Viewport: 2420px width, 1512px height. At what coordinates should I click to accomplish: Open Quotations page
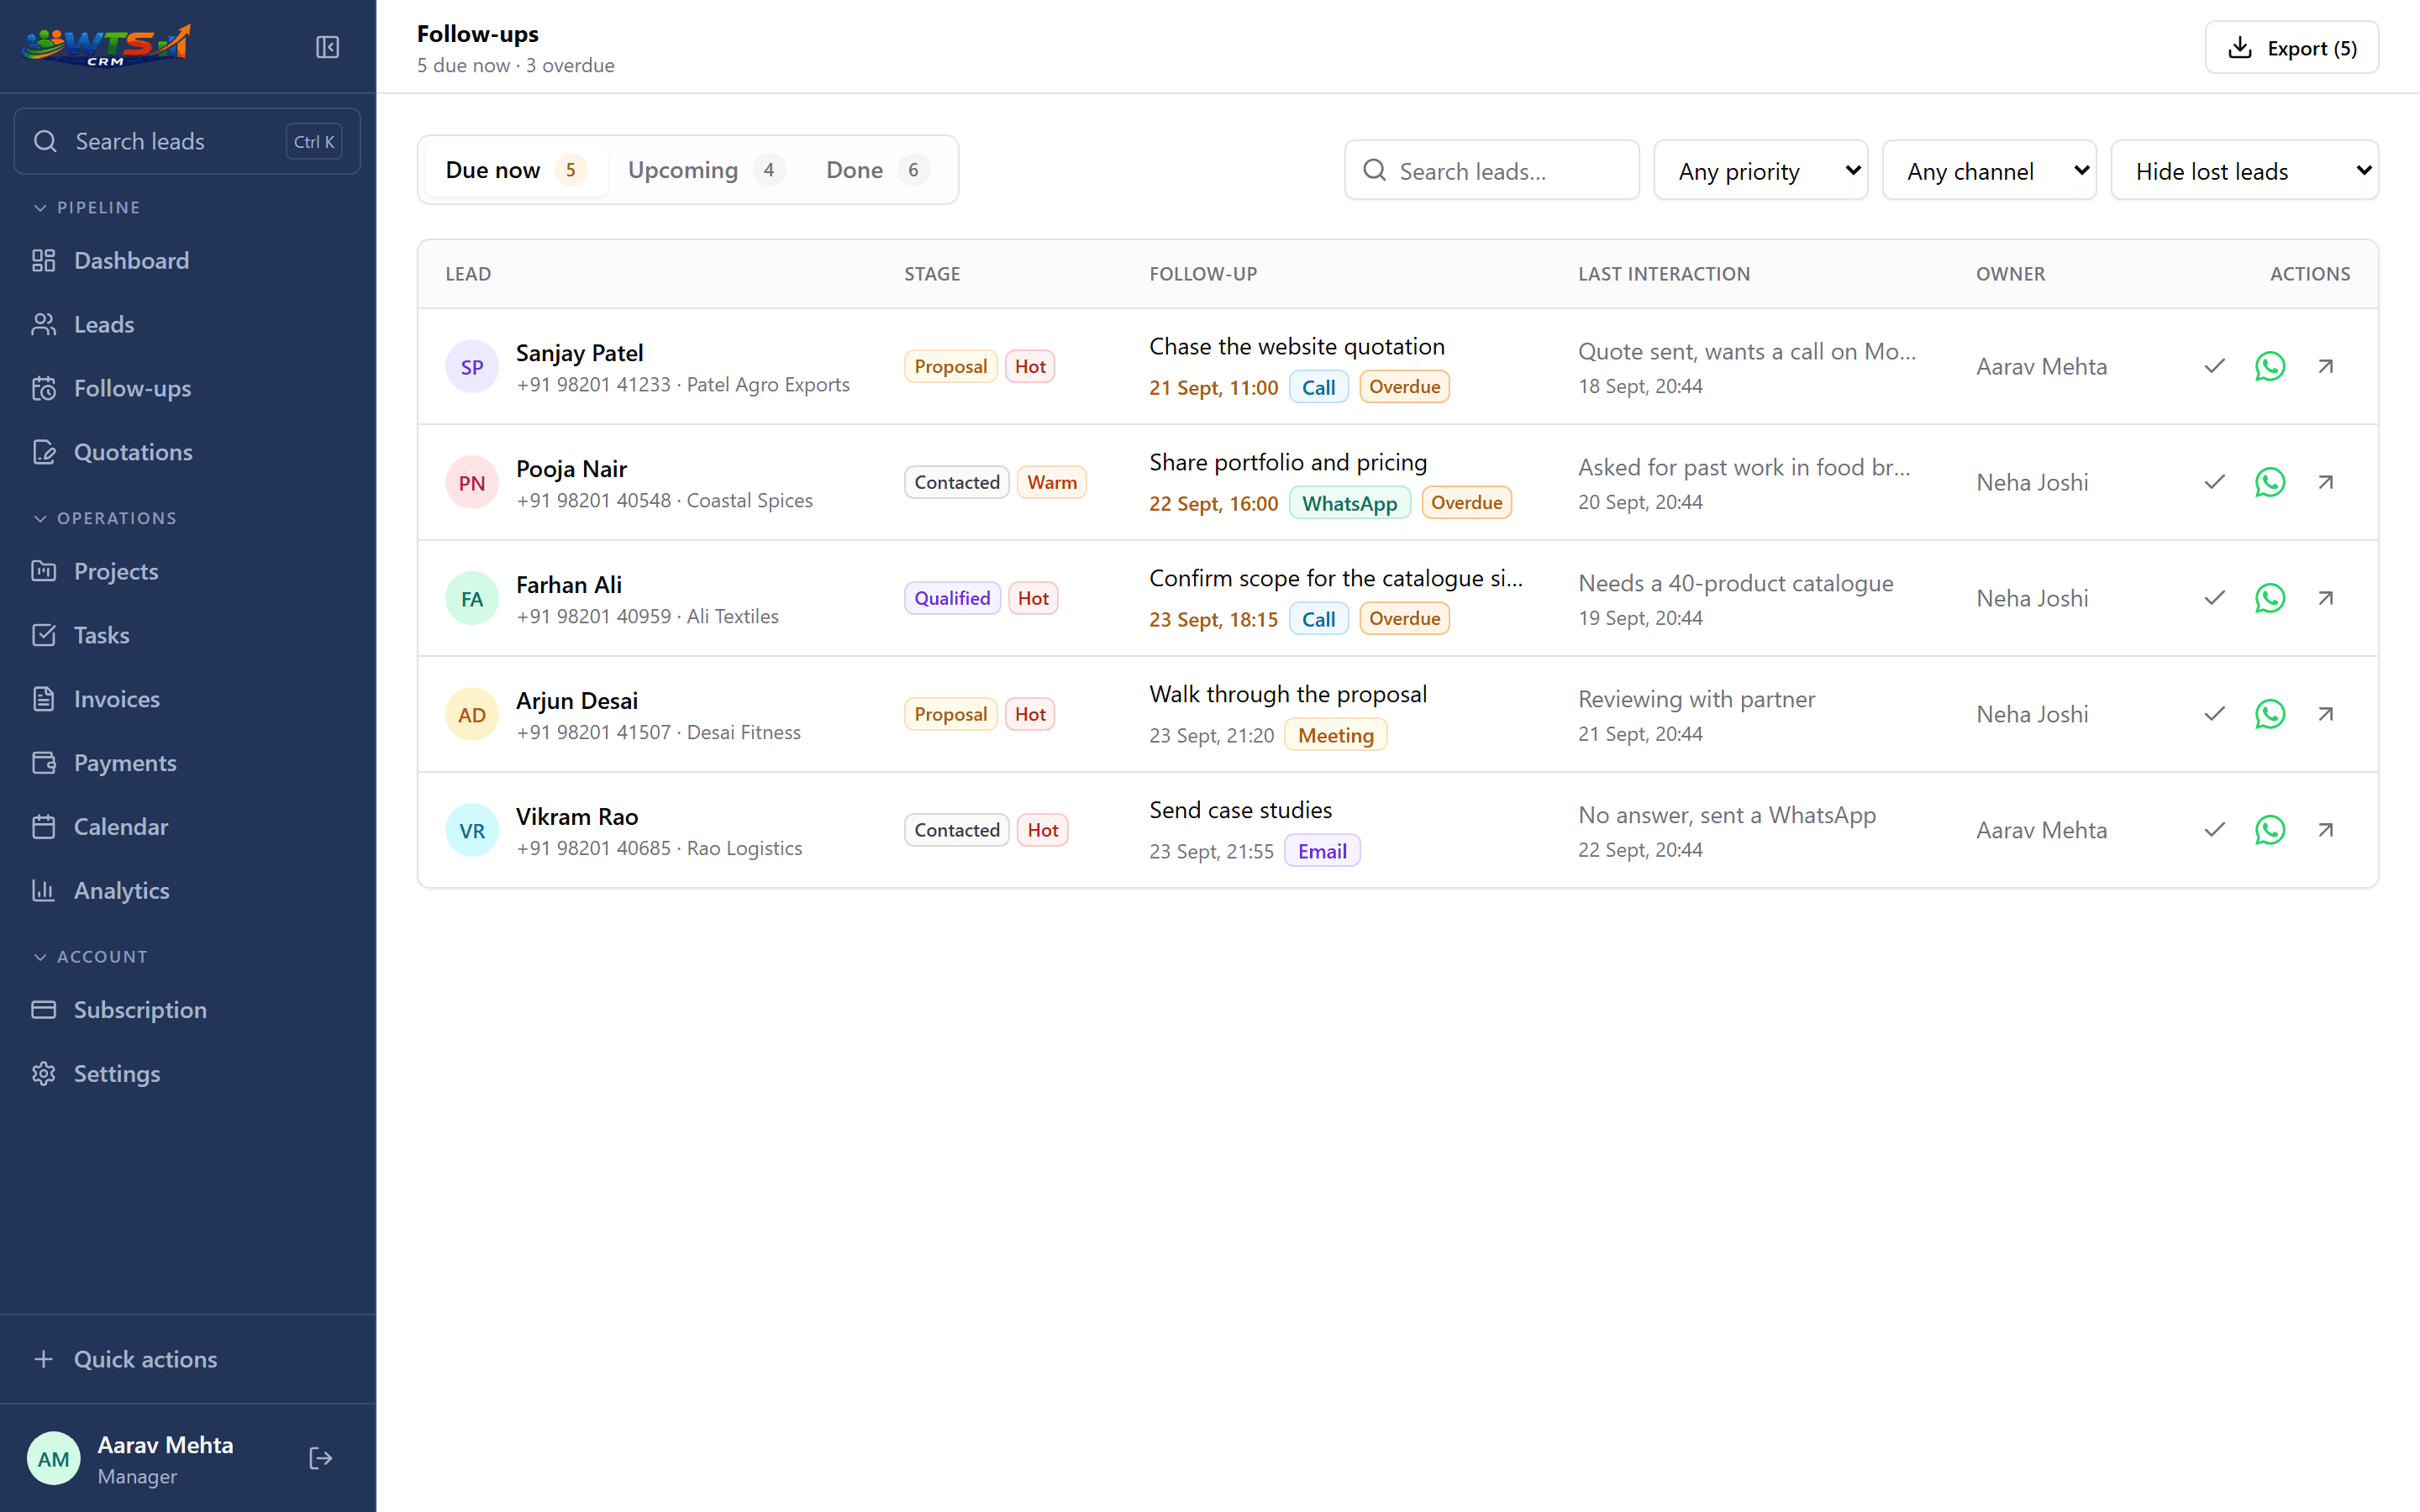(x=188, y=452)
